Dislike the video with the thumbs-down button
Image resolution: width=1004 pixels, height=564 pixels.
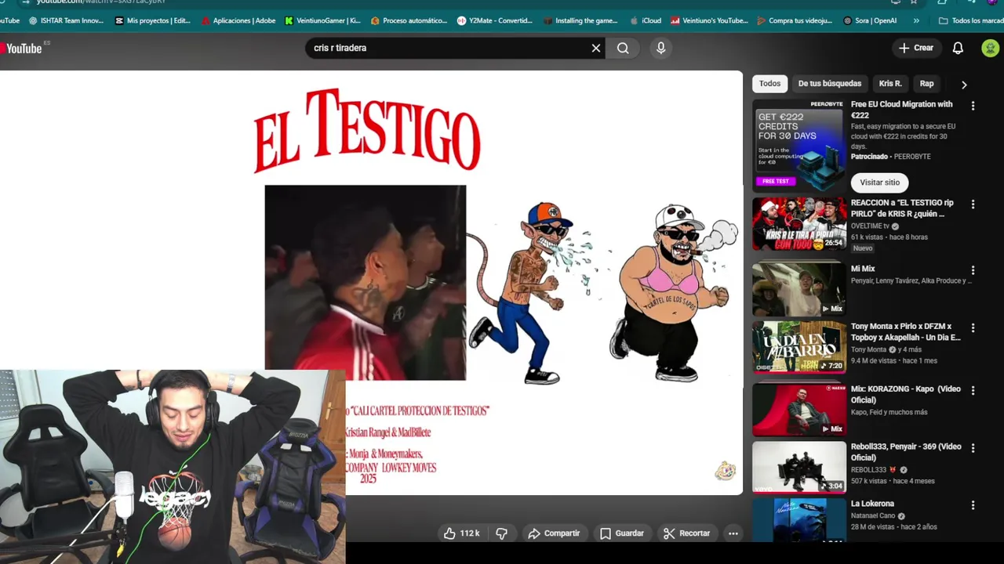(x=501, y=533)
